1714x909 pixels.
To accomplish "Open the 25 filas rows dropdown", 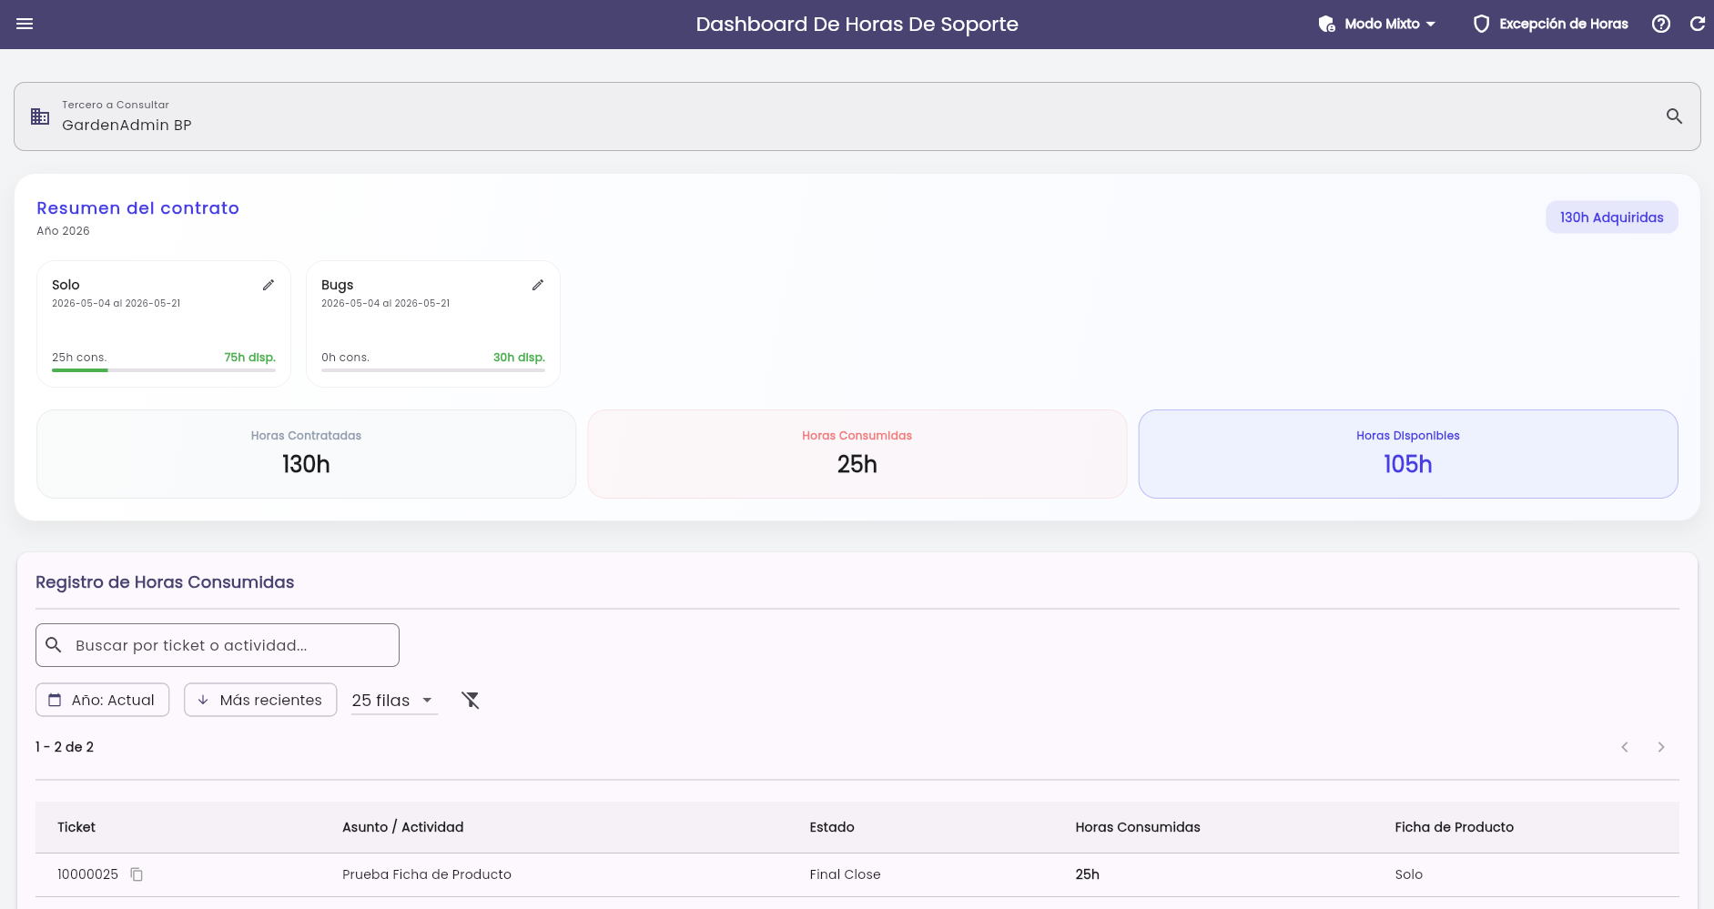I will coord(394,700).
